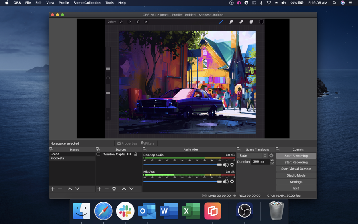Open Spotlight search in menu bar
Image resolution: width=358 pixels, height=224 pixels.
point(335,3)
